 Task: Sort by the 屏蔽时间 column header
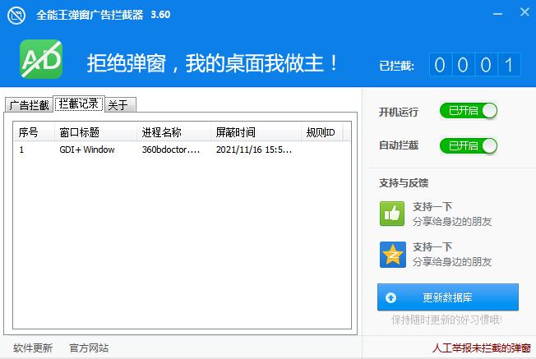click(235, 132)
